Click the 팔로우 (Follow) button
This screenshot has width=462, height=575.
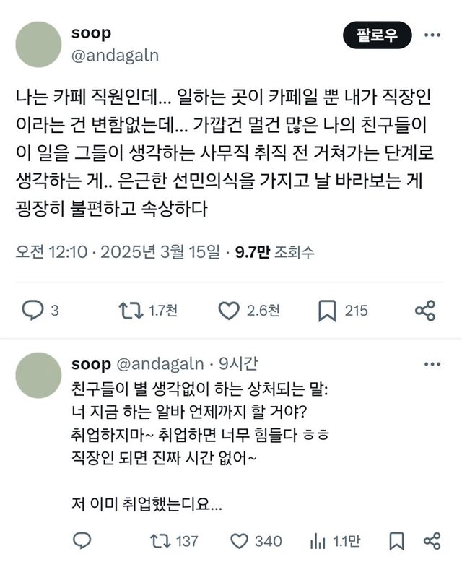[377, 35]
